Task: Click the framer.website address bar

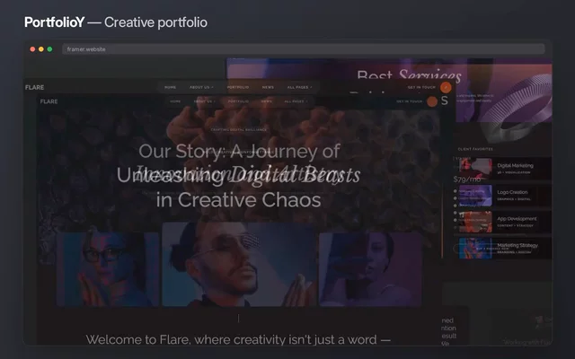Action: [304, 49]
